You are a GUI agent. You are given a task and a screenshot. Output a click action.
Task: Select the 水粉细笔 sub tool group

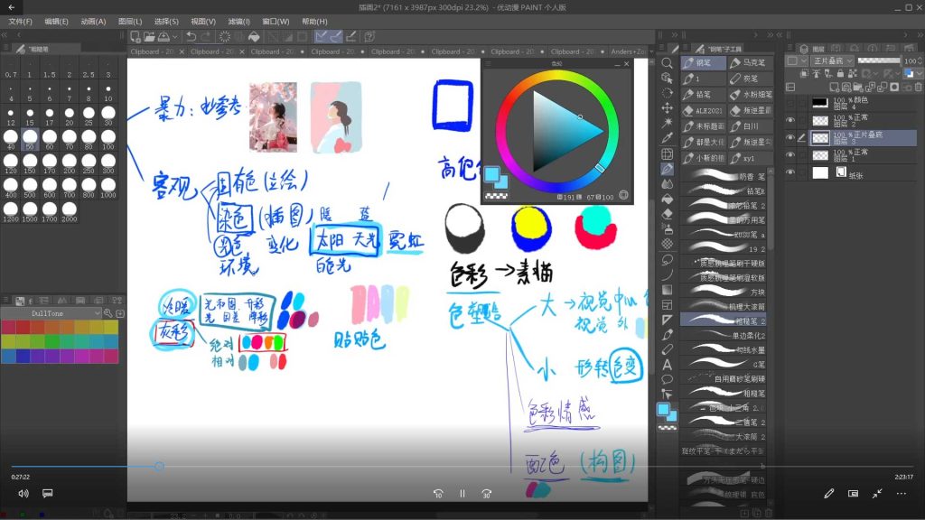750,94
